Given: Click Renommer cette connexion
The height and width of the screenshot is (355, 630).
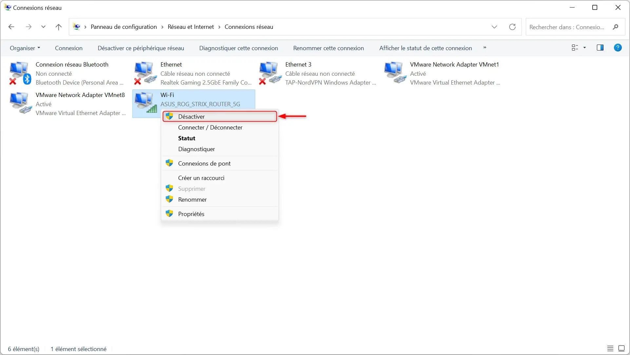Looking at the screenshot, I should pyautogui.click(x=329, y=48).
